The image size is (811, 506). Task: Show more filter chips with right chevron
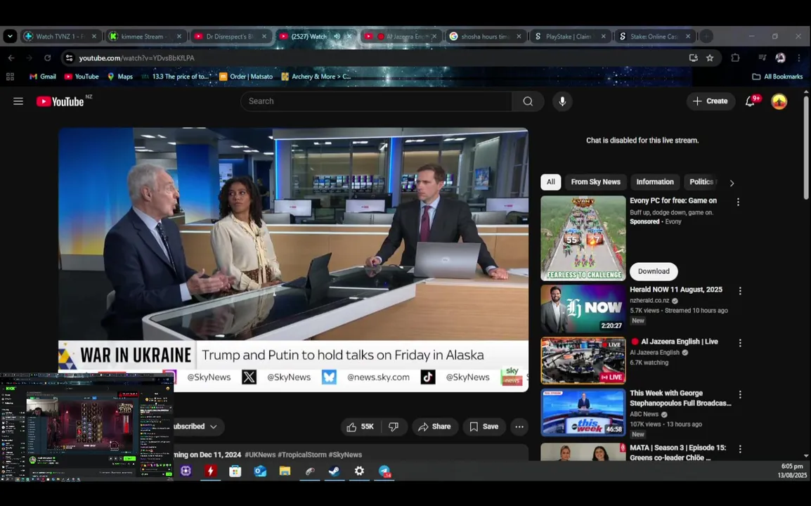click(x=732, y=183)
